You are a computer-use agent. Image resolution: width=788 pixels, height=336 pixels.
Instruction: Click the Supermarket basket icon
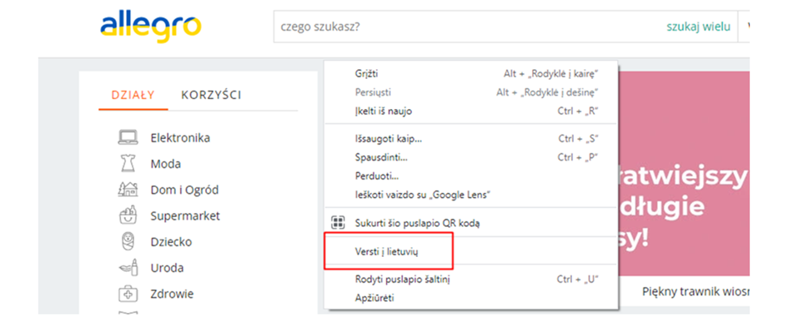tap(127, 215)
